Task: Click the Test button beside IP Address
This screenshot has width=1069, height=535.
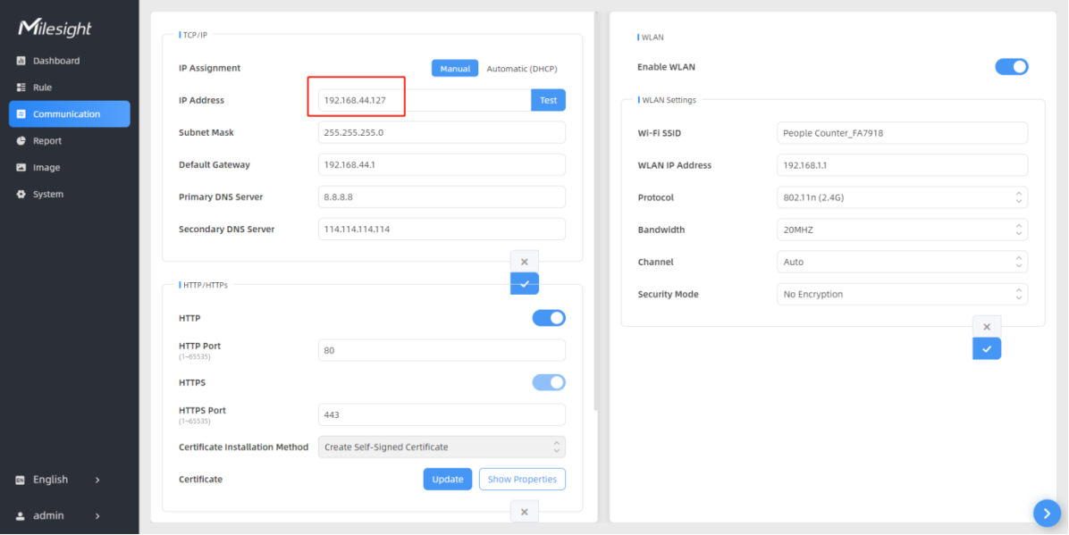Action: (548, 100)
